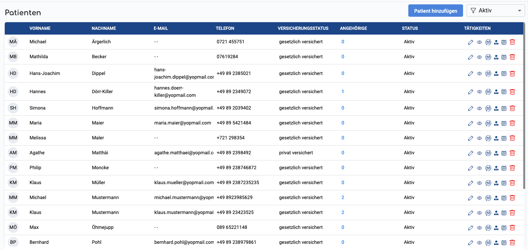Open calendar icon for Klaus Mustermann
The height and width of the screenshot is (250, 528).
click(x=504, y=213)
